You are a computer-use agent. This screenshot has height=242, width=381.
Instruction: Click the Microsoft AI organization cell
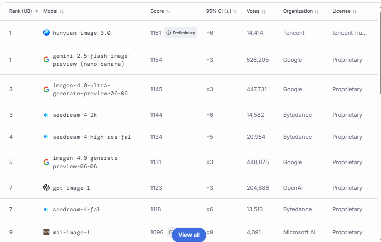point(299,232)
